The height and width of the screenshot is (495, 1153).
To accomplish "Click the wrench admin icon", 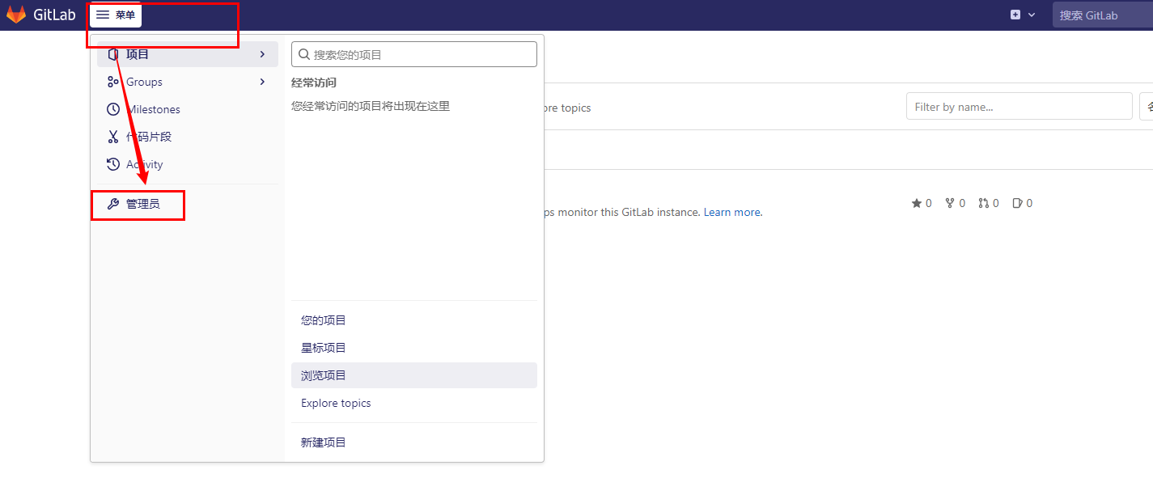I will point(113,204).
